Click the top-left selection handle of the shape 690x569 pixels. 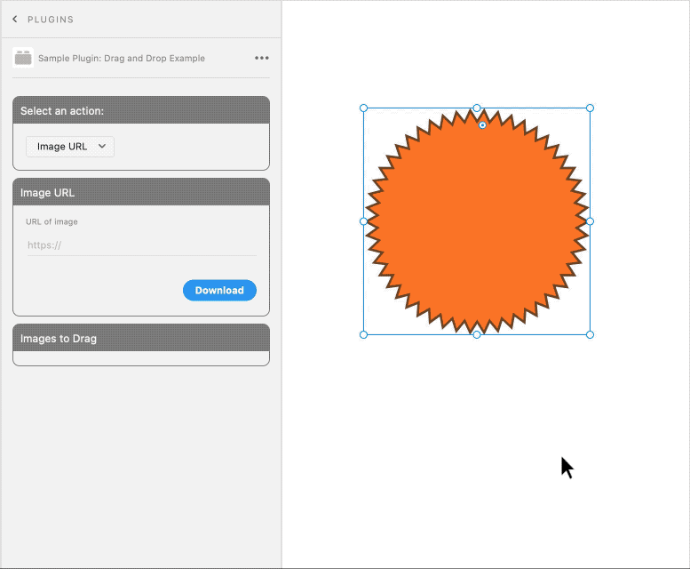point(363,108)
